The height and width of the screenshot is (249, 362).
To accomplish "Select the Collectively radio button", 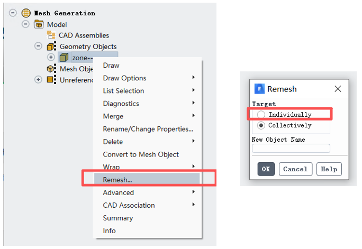I will click(261, 125).
